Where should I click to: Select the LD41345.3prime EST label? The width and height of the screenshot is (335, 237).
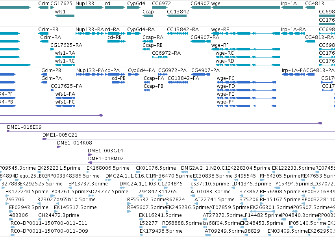[251, 184]
